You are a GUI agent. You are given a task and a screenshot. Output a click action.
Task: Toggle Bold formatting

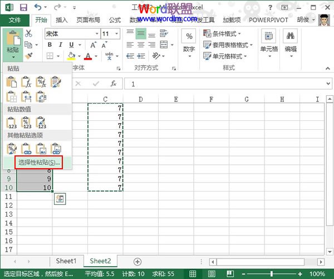(x=50, y=45)
